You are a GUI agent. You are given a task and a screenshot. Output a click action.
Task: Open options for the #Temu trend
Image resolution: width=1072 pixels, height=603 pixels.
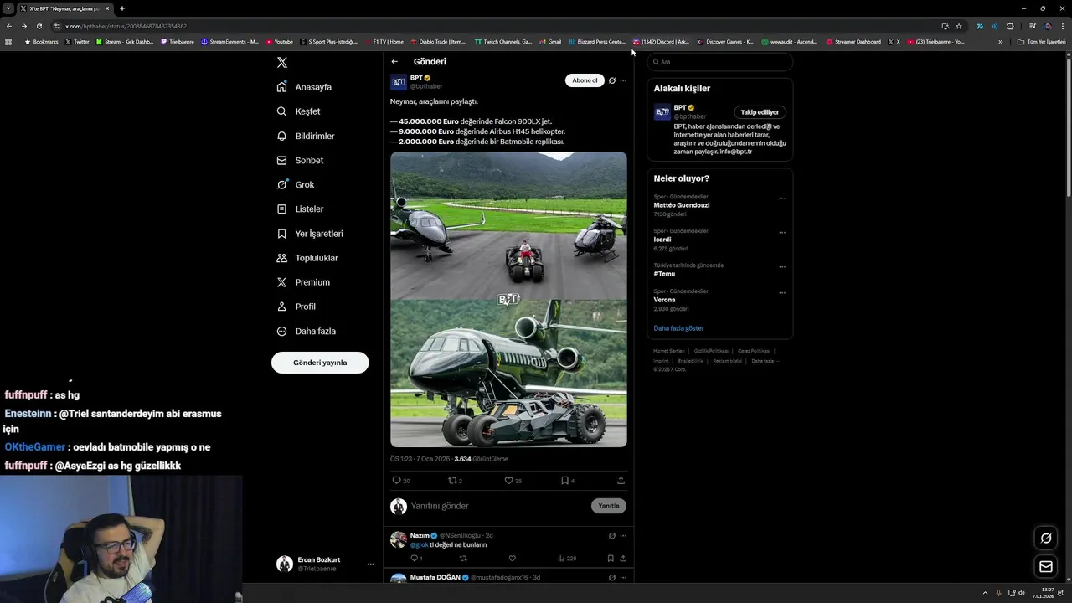tap(782, 267)
